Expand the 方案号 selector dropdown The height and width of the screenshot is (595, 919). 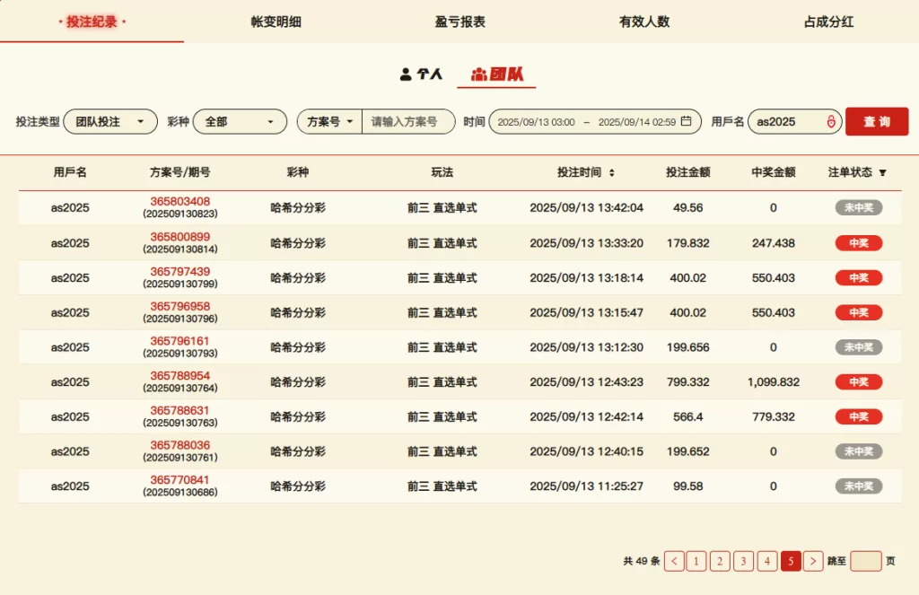tap(329, 121)
